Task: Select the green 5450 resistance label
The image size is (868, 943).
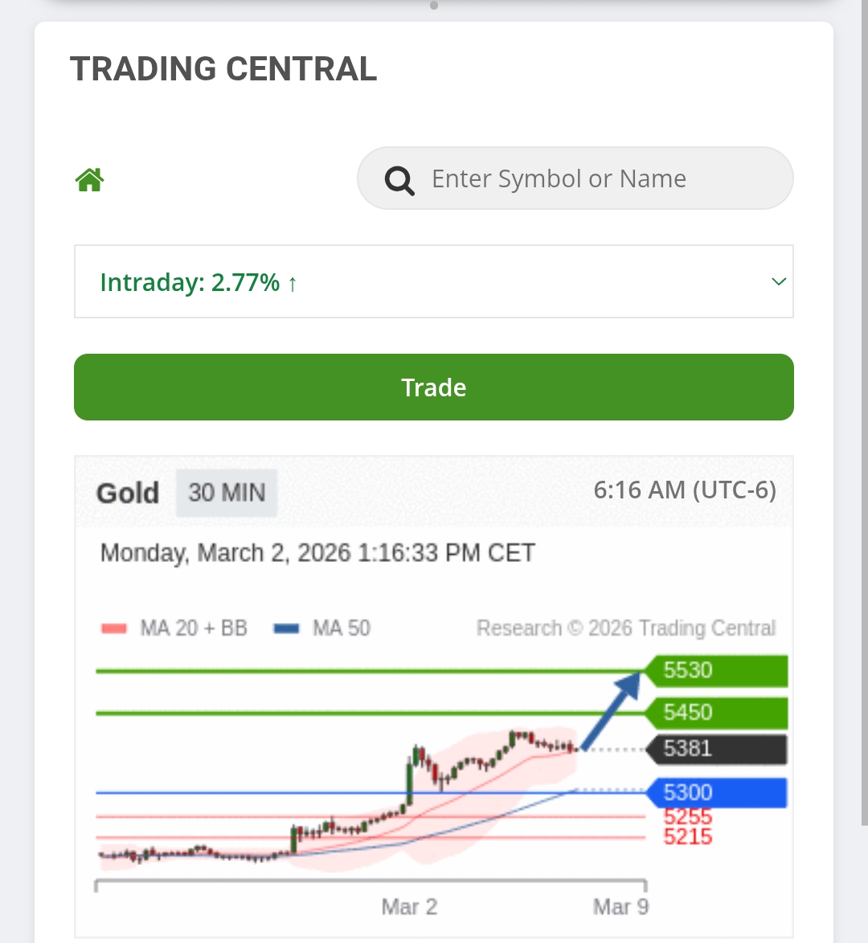Action: 715,713
